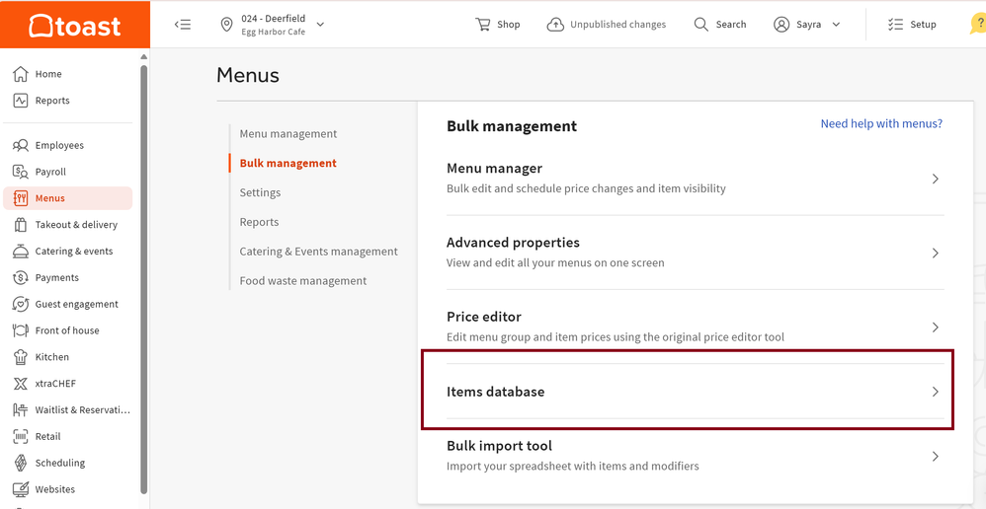Click the Unpublished changes cloud icon
Image resolution: width=986 pixels, height=509 pixels.
pos(556,25)
